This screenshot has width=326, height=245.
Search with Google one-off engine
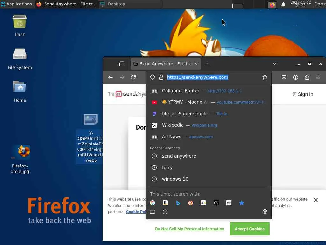[152, 203]
